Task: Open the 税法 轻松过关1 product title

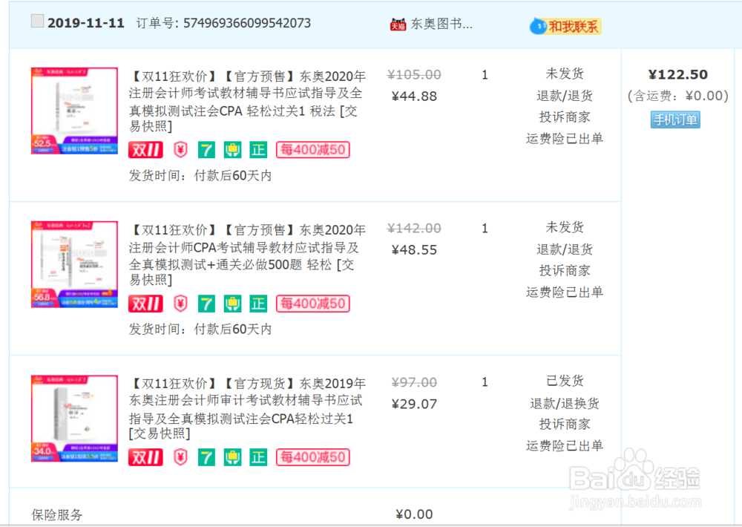Action: (x=247, y=102)
